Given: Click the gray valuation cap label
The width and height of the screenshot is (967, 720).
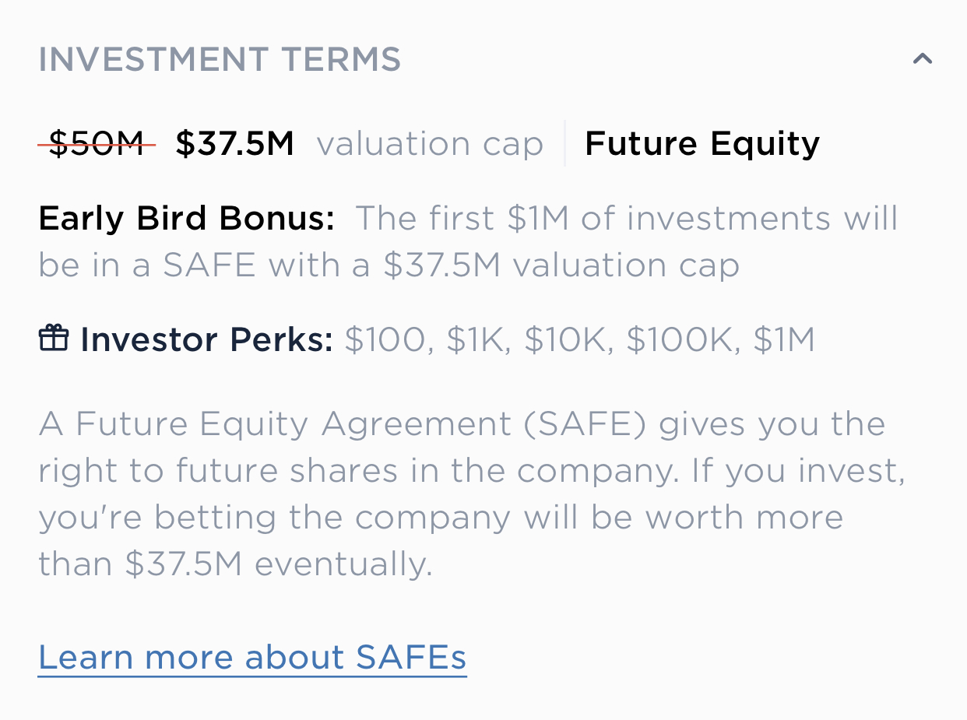Looking at the screenshot, I should coord(430,145).
